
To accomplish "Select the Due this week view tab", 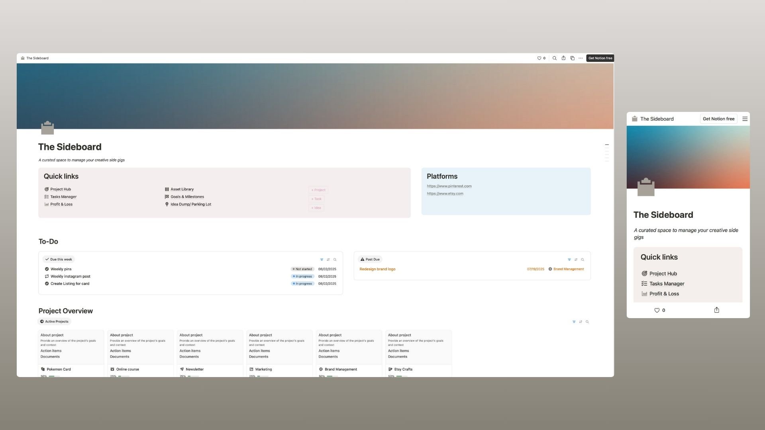I will click(x=59, y=259).
